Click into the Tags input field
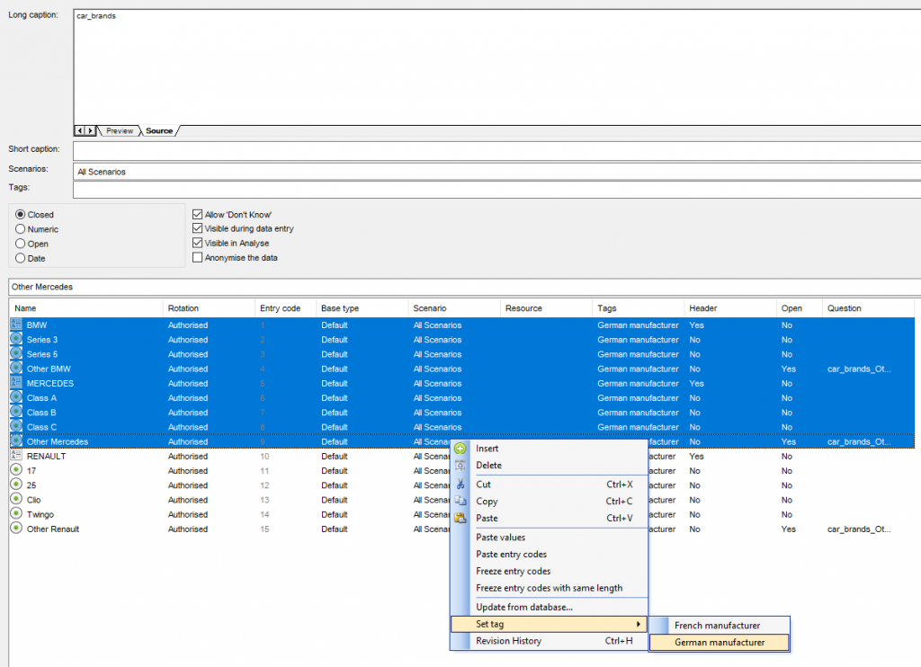 tap(496, 190)
